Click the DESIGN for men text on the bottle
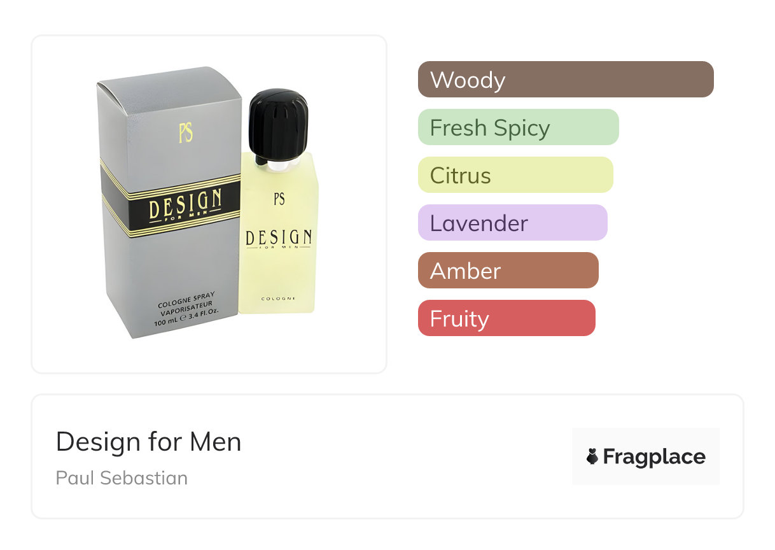 point(279,239)
